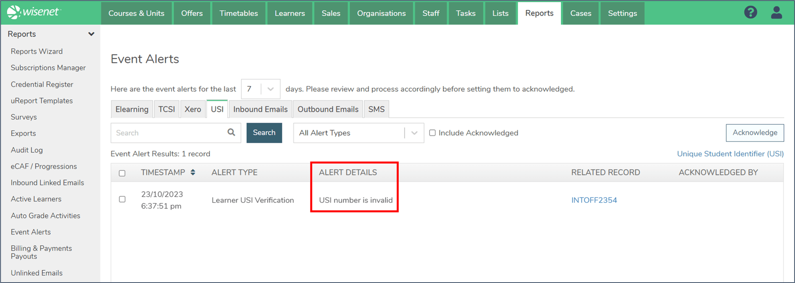The height and width of the screenshot is (283, 795).
Task: Click 'Learner USI Verification' cell
Action: 253,200
